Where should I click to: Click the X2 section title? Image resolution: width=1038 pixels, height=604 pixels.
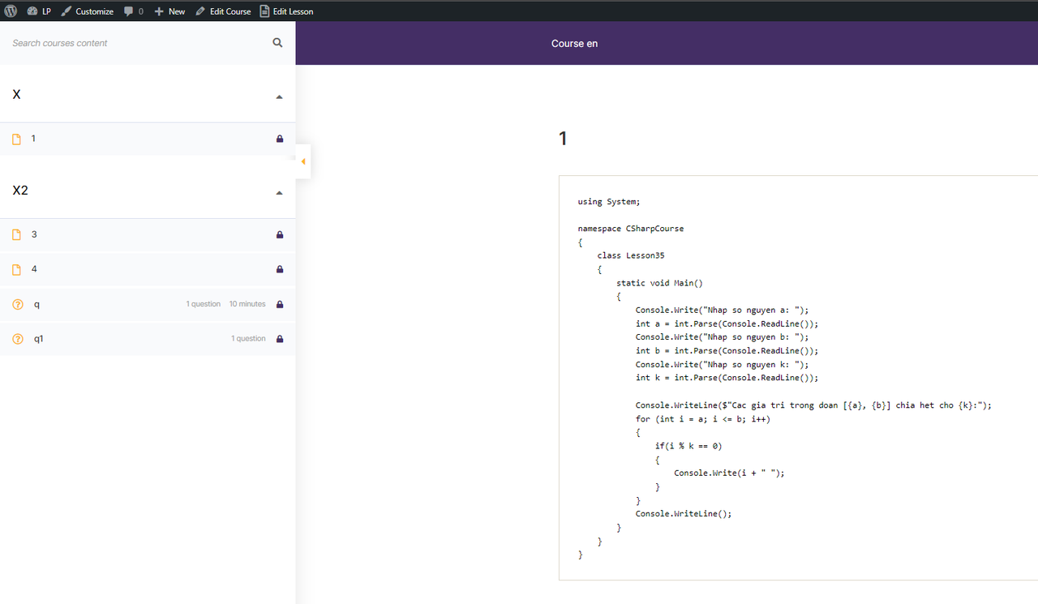20,191
